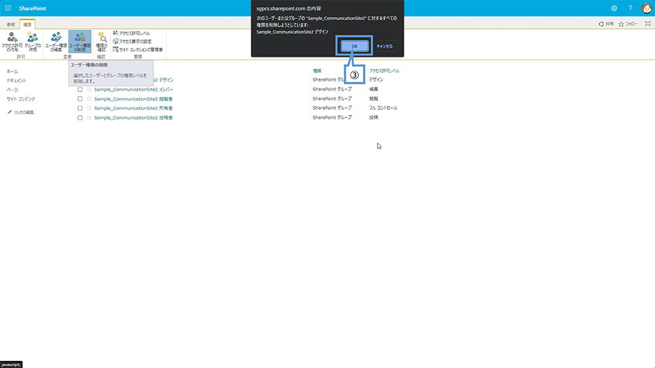The height and width of the screenshot is (368, 655).
Task: Go to サイト コンテンツ in left navigation
Action: pyautogui.click(x=21, y=99)
